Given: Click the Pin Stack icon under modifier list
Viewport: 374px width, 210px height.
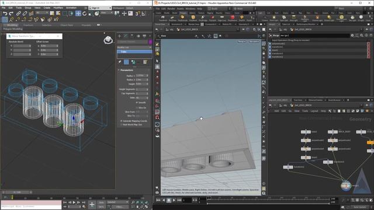Looking at the screenshot, I should (120, 62).
